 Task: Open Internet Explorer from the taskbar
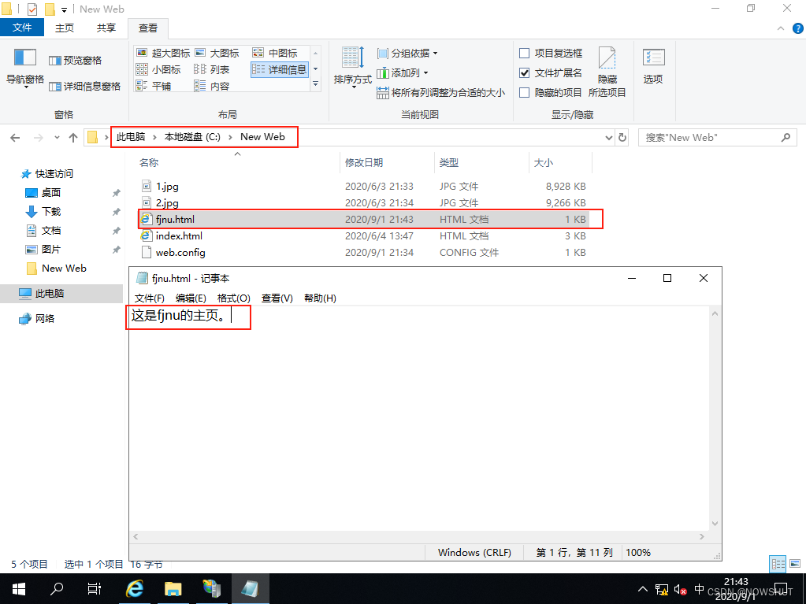[134, 587]
